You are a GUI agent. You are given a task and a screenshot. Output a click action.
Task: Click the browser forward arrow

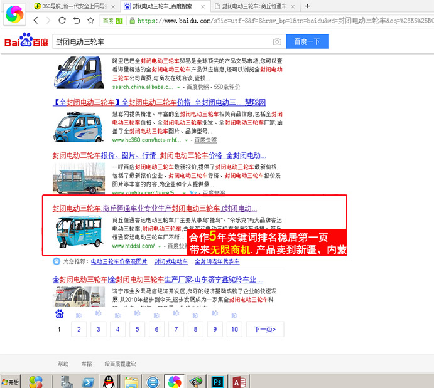pos(48,20)
